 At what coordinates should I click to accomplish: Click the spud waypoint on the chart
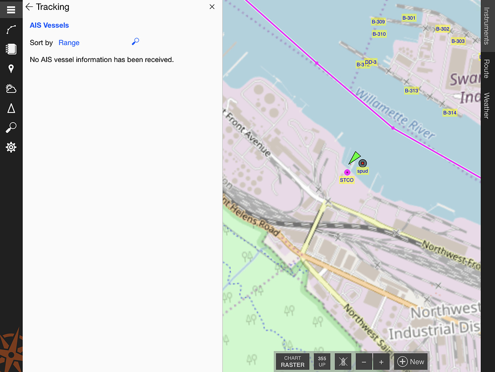[362, 163]
